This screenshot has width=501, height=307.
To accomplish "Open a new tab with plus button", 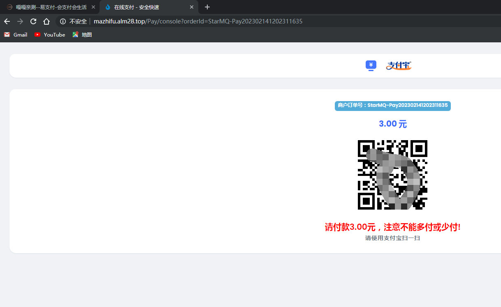I will [x=207, y=7].
